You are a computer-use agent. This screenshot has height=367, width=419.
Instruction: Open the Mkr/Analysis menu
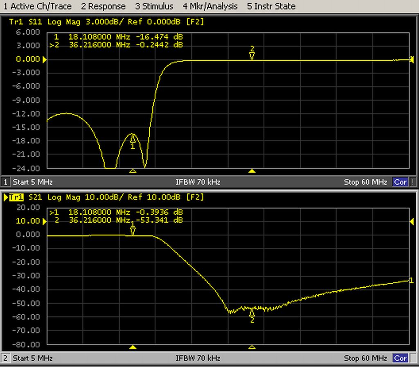pos(210,7)
